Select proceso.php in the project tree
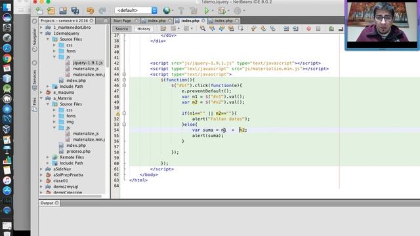420x236 pixels. coord(79,151)
